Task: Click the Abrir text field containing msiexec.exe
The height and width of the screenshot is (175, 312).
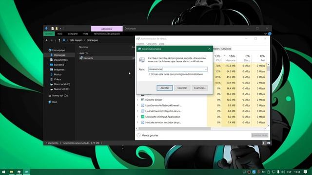Action: point(176,69)
